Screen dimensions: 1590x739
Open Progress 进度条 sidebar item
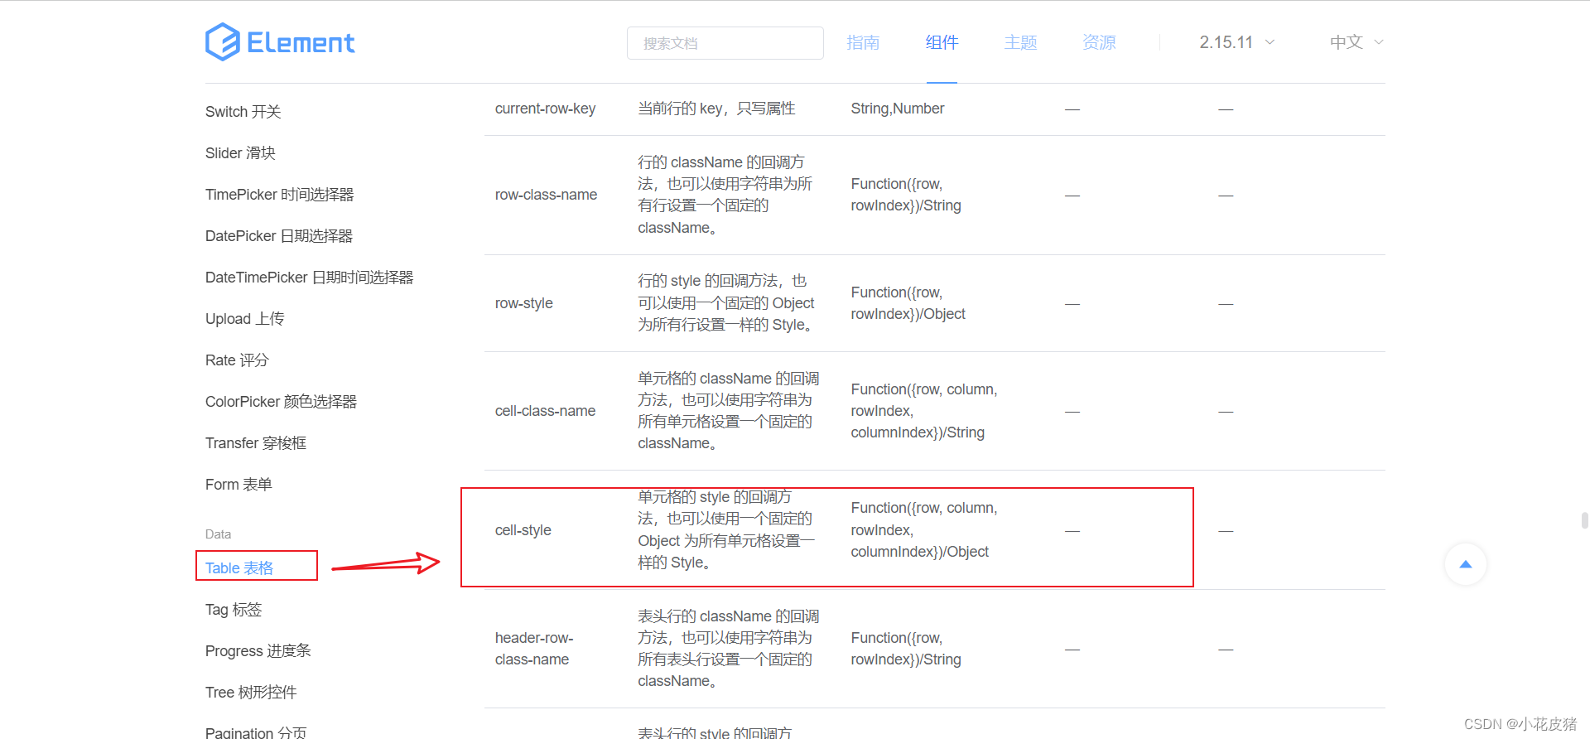pos(258,651)
